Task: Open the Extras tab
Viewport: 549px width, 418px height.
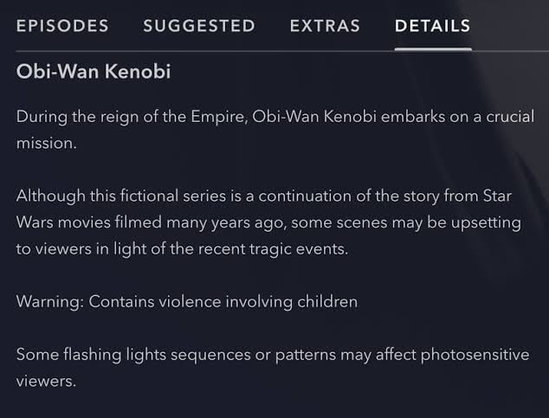Action: [x=325, y=26]
